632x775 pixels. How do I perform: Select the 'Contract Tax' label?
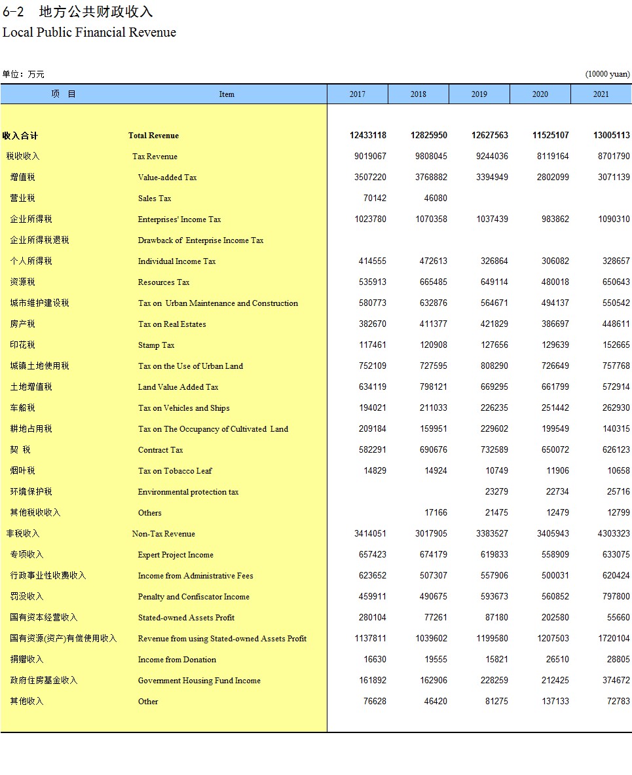coord(160,450)
